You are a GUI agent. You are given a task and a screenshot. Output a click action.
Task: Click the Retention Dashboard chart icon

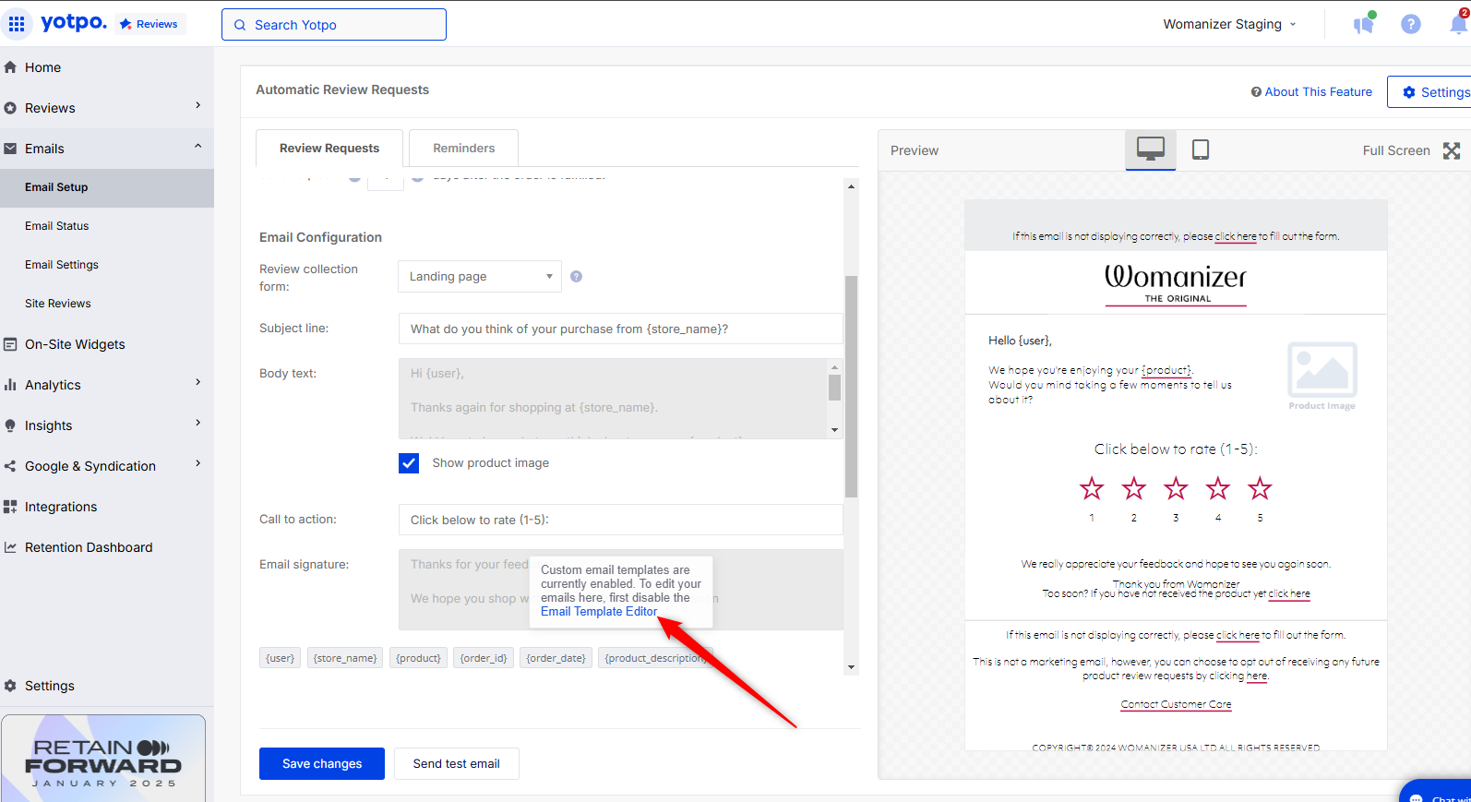pyautogui.click(x=10, y=547)
